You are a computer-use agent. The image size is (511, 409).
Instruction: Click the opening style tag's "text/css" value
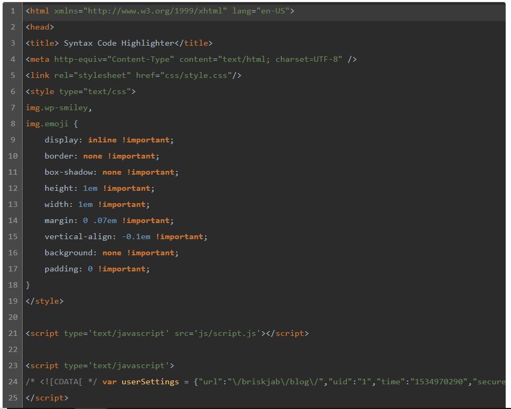107,91
